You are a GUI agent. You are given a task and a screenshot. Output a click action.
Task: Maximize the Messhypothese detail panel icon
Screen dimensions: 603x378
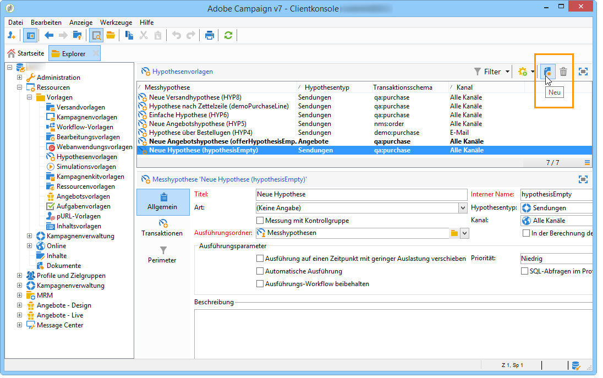click(583, 179)
